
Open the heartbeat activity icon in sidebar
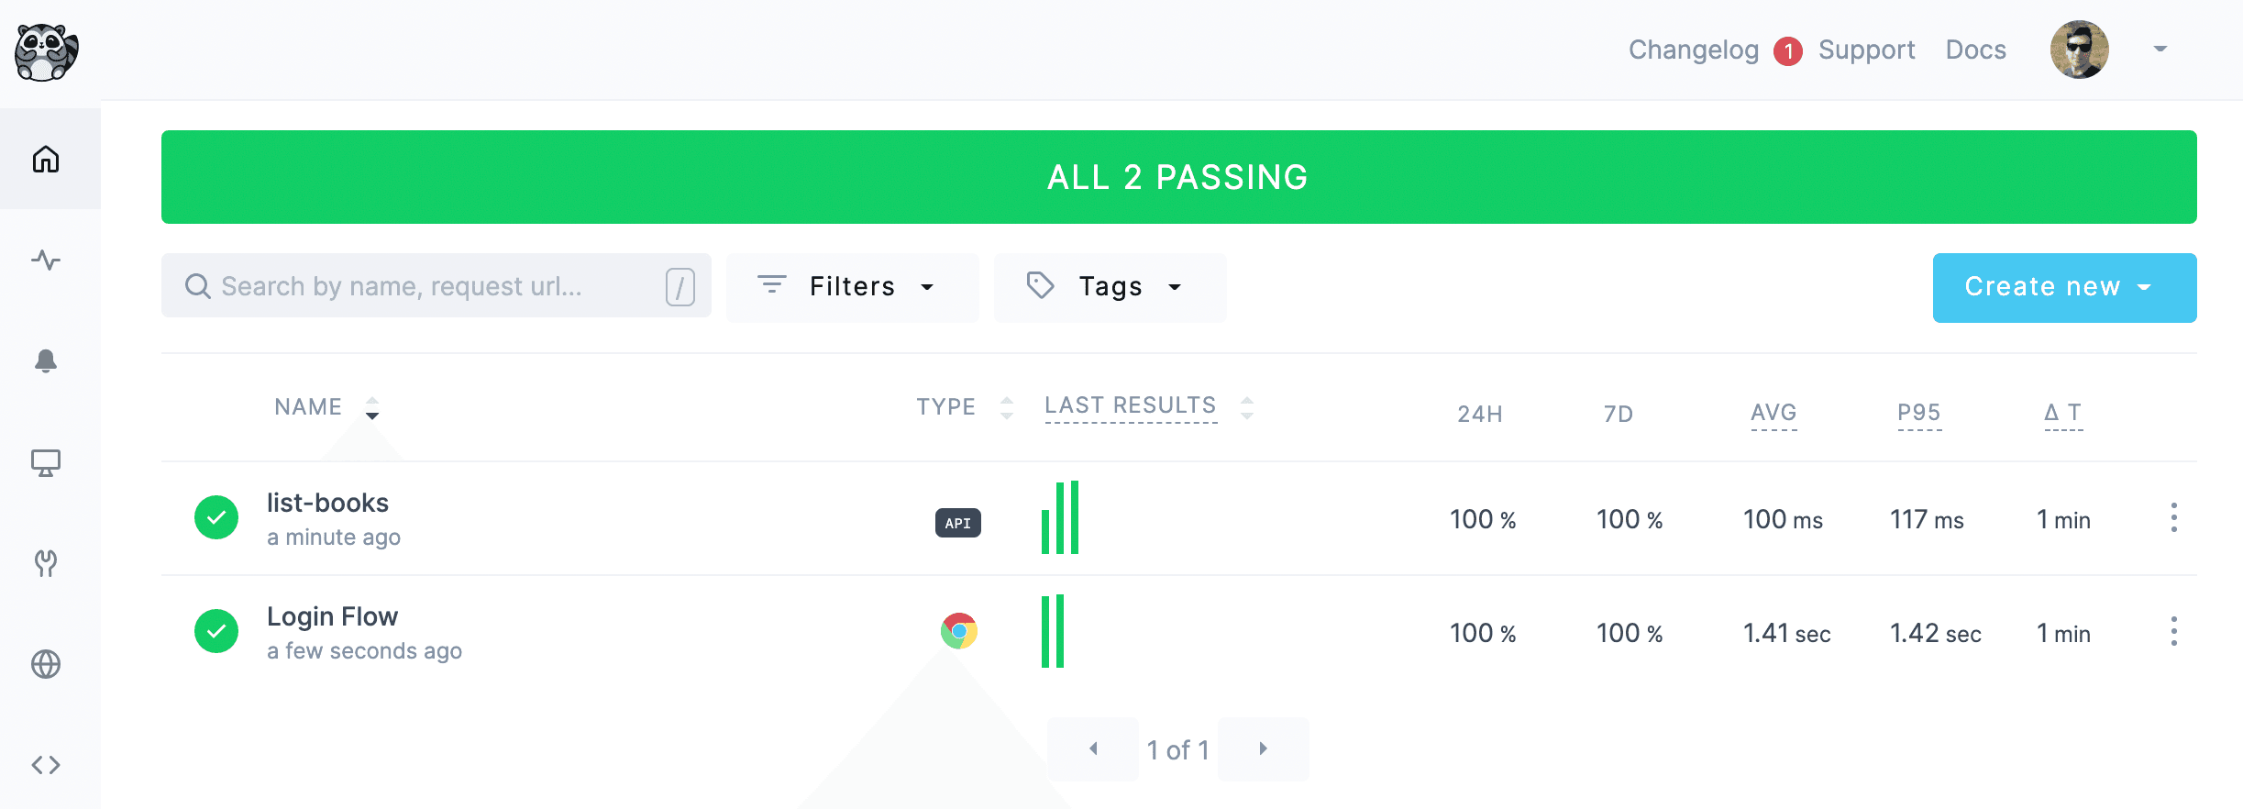(x=46, y=260)
